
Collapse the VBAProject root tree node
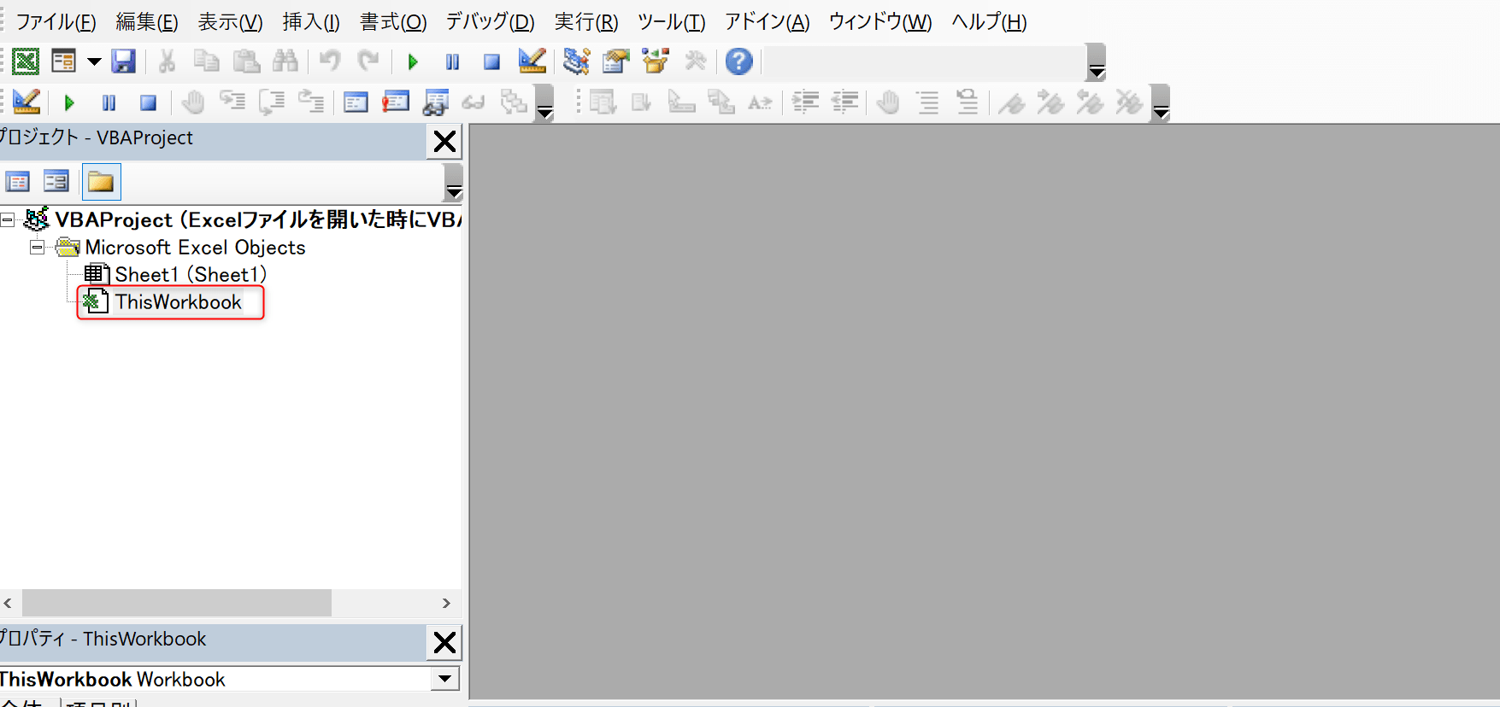[8, 220]
